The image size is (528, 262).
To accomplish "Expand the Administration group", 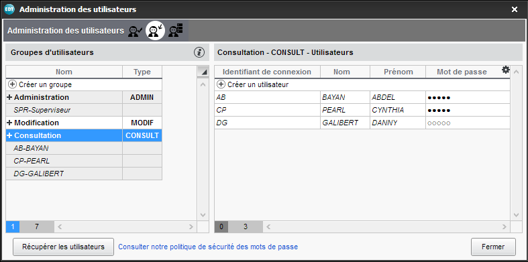I will (x=9, y=97).
